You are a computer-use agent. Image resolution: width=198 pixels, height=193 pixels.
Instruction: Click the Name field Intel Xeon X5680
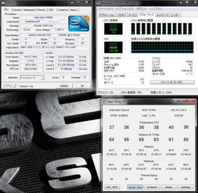pyautogui.click(x=43, y=17)
